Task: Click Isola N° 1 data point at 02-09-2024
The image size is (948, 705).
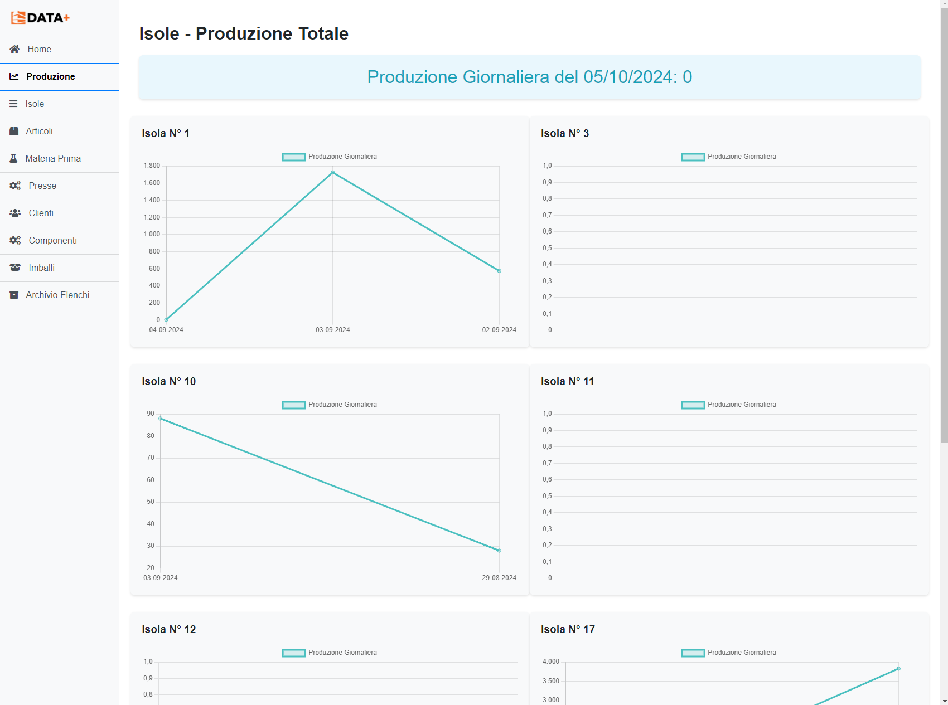Action: pos(499,271)
